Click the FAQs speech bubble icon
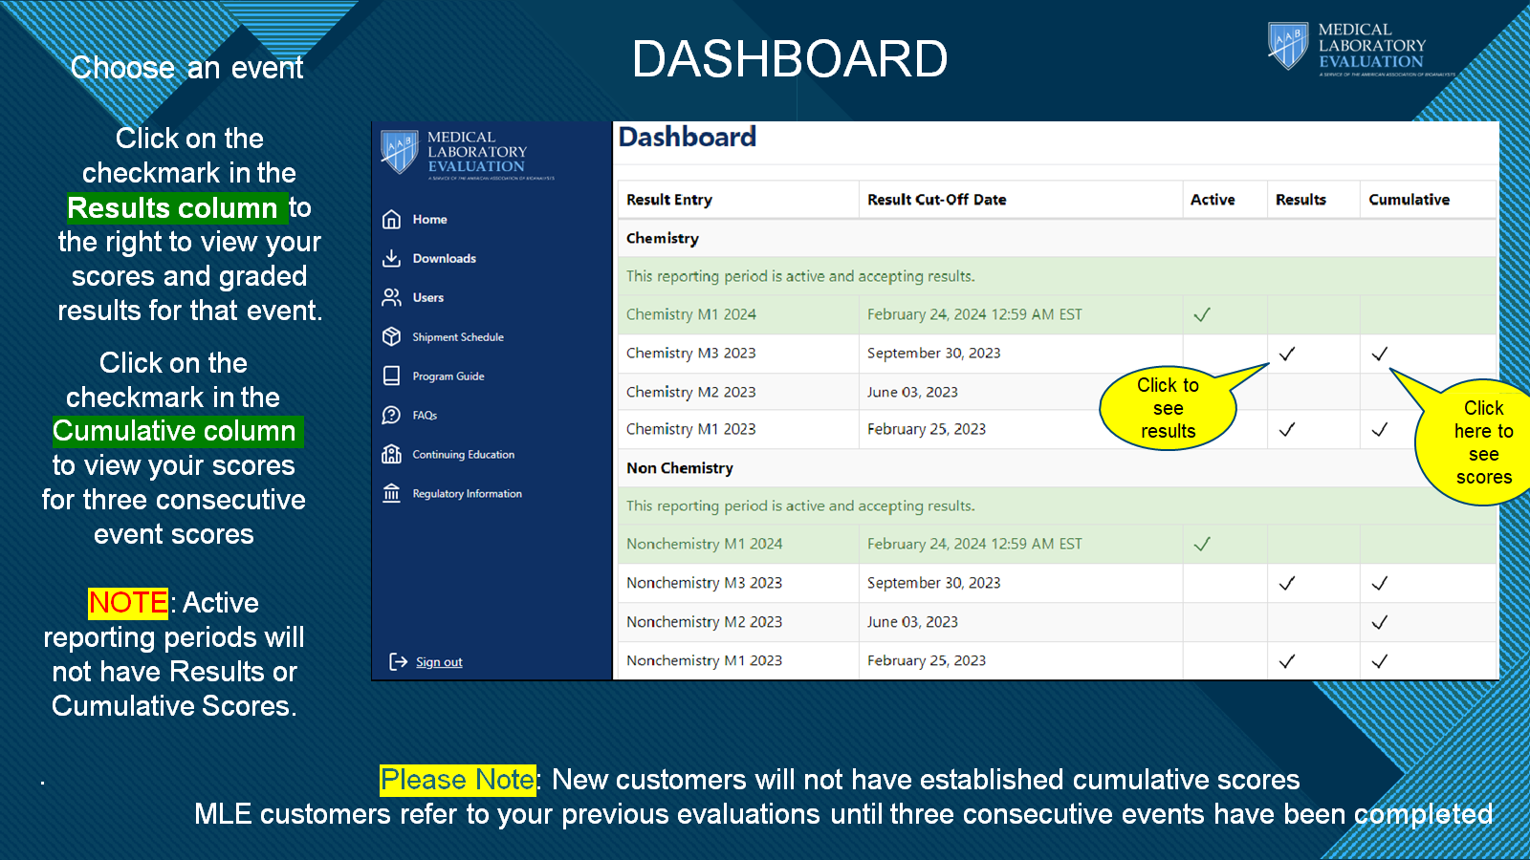This screenshot has height=860, width=1530. 391,416
